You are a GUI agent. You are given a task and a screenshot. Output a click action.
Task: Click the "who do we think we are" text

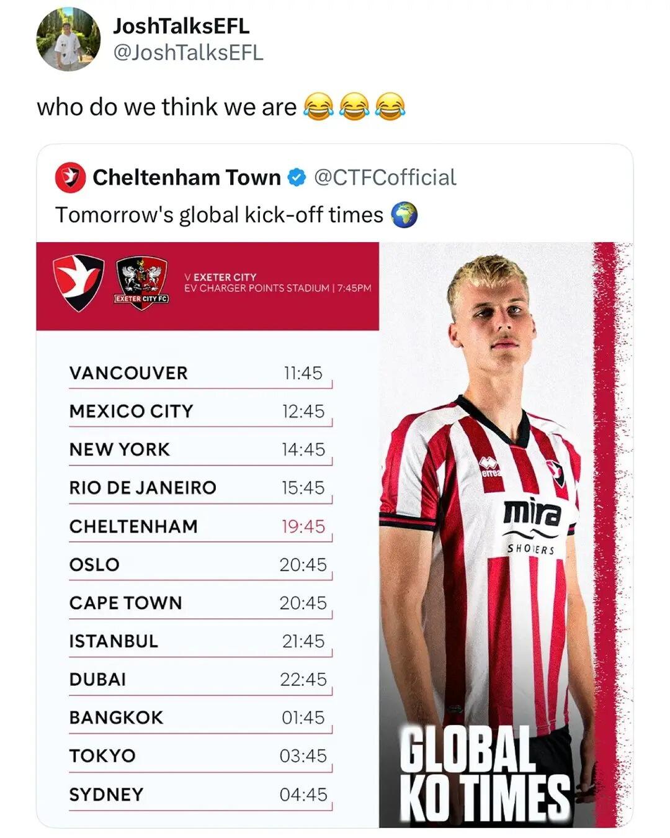pos(167,107)
